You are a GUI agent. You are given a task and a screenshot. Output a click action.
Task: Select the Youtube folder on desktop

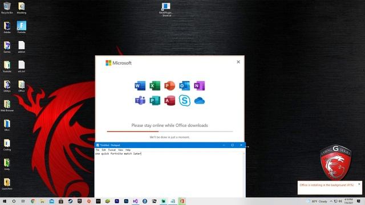[7, 66]
